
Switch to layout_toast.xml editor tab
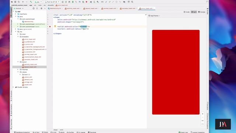(x=91, y=8)
